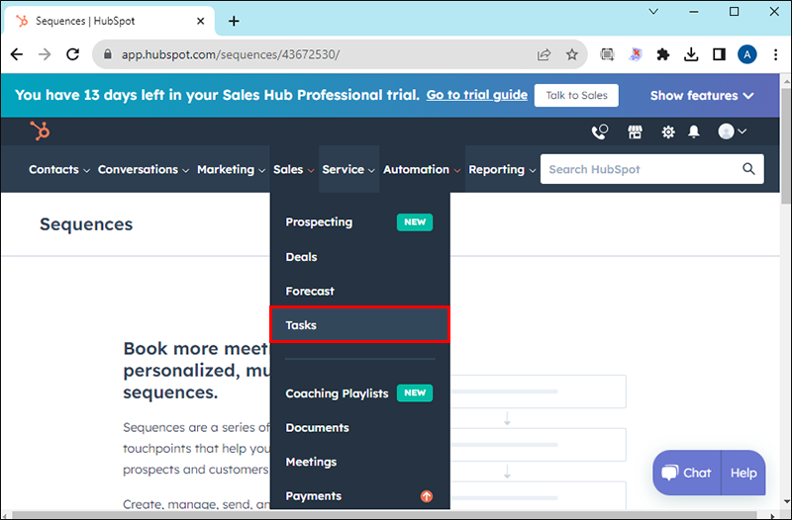Open the HubSpot marketplace icon

click(x=635, y=131)
